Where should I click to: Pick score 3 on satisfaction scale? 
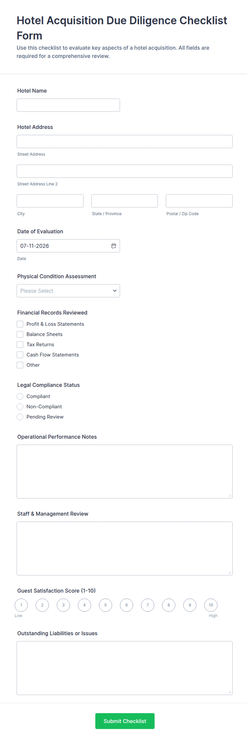pyautogui.click(x=63, y=605)
